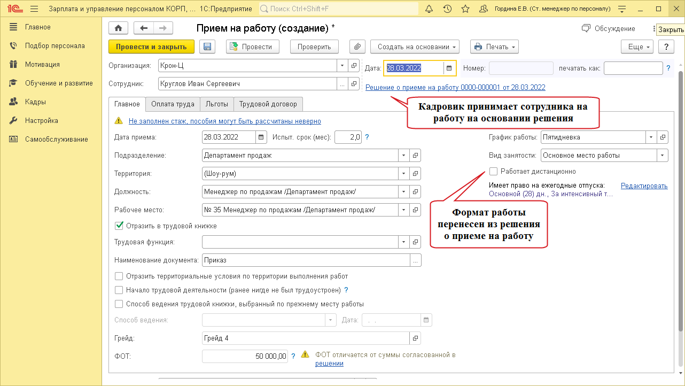Open attached files paperclip icon
Image resolution: width=685 pixels, height=386 pixels.
coord(357,47)
